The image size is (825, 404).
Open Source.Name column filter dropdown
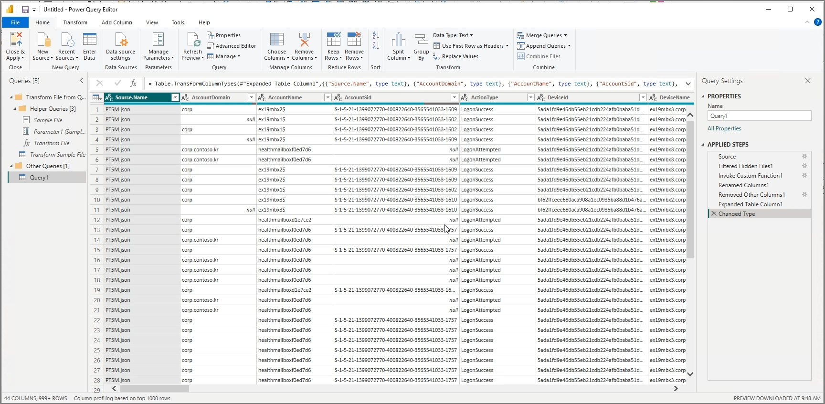(175, 97)
